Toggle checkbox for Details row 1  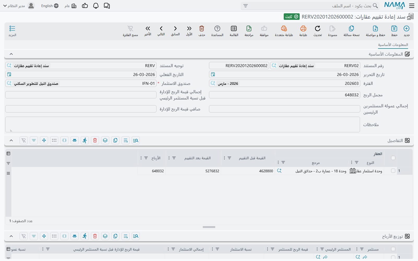[x=393, y=171]
